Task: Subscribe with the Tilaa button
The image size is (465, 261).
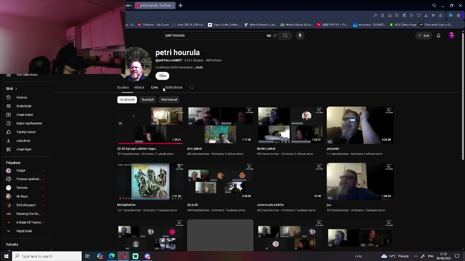Action: tap(162, 76)
